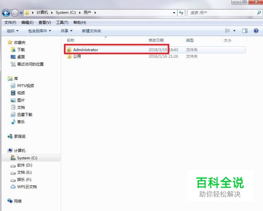Click 用户 in the address path

[x=87, y=13]
